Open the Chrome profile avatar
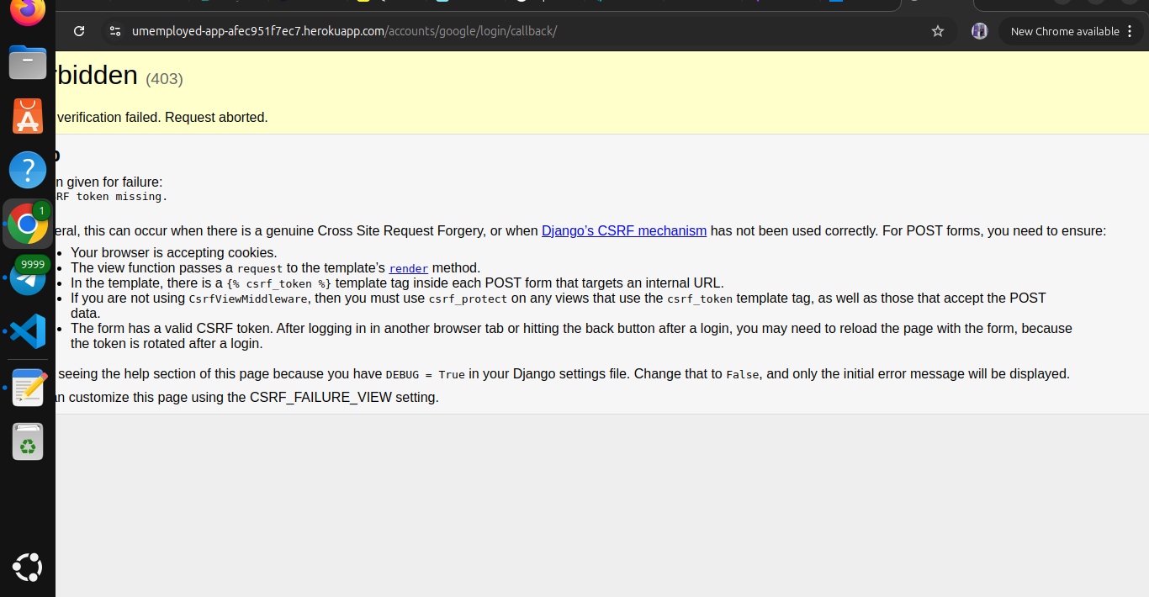1149x597 pixels. pyautogui.click(x=979, y=31)
